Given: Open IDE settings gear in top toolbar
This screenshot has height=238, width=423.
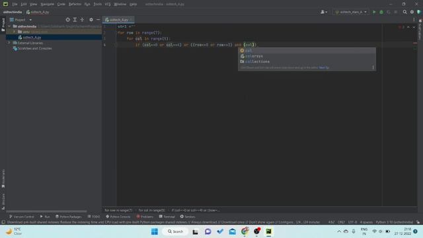Looking at the screenshot, I should tap(412, 12).
